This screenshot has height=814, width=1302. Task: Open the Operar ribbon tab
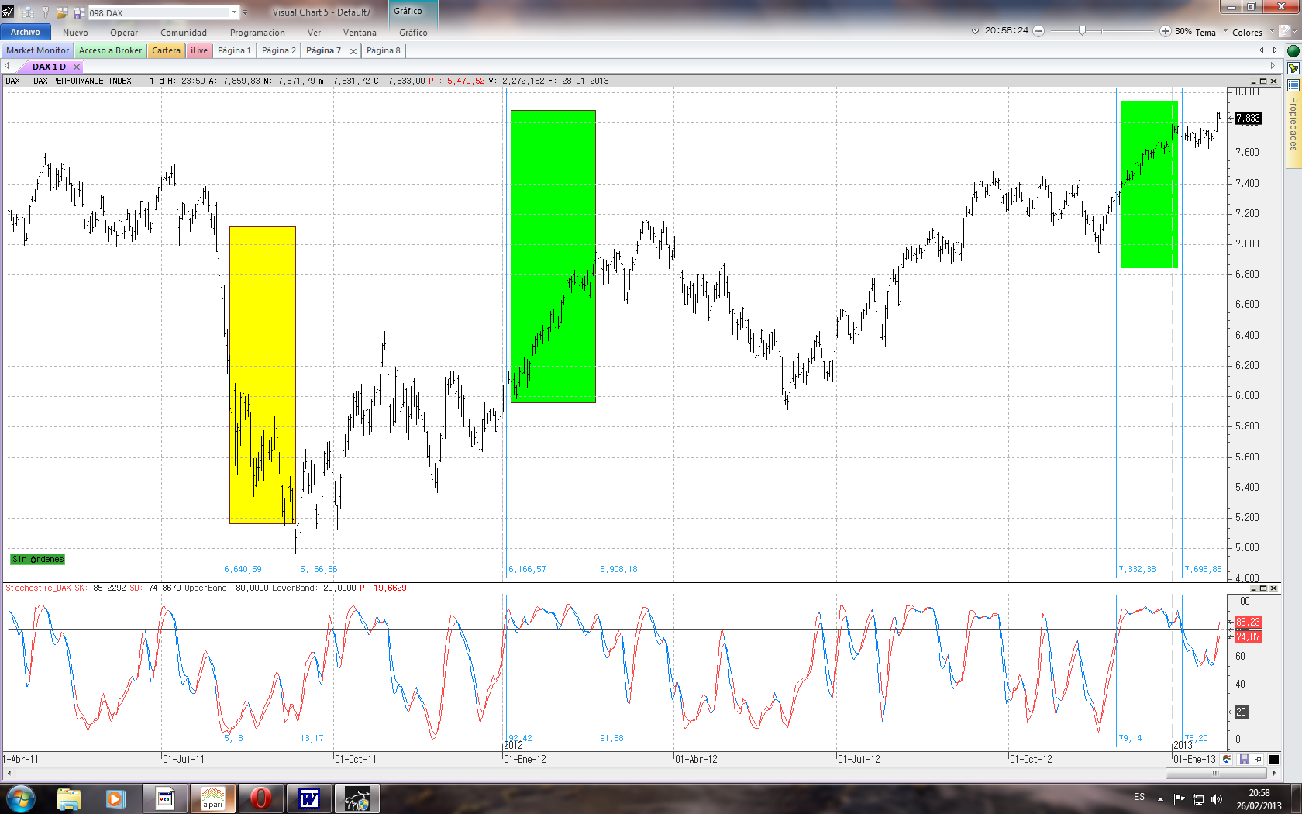click(x=124, y=33)
